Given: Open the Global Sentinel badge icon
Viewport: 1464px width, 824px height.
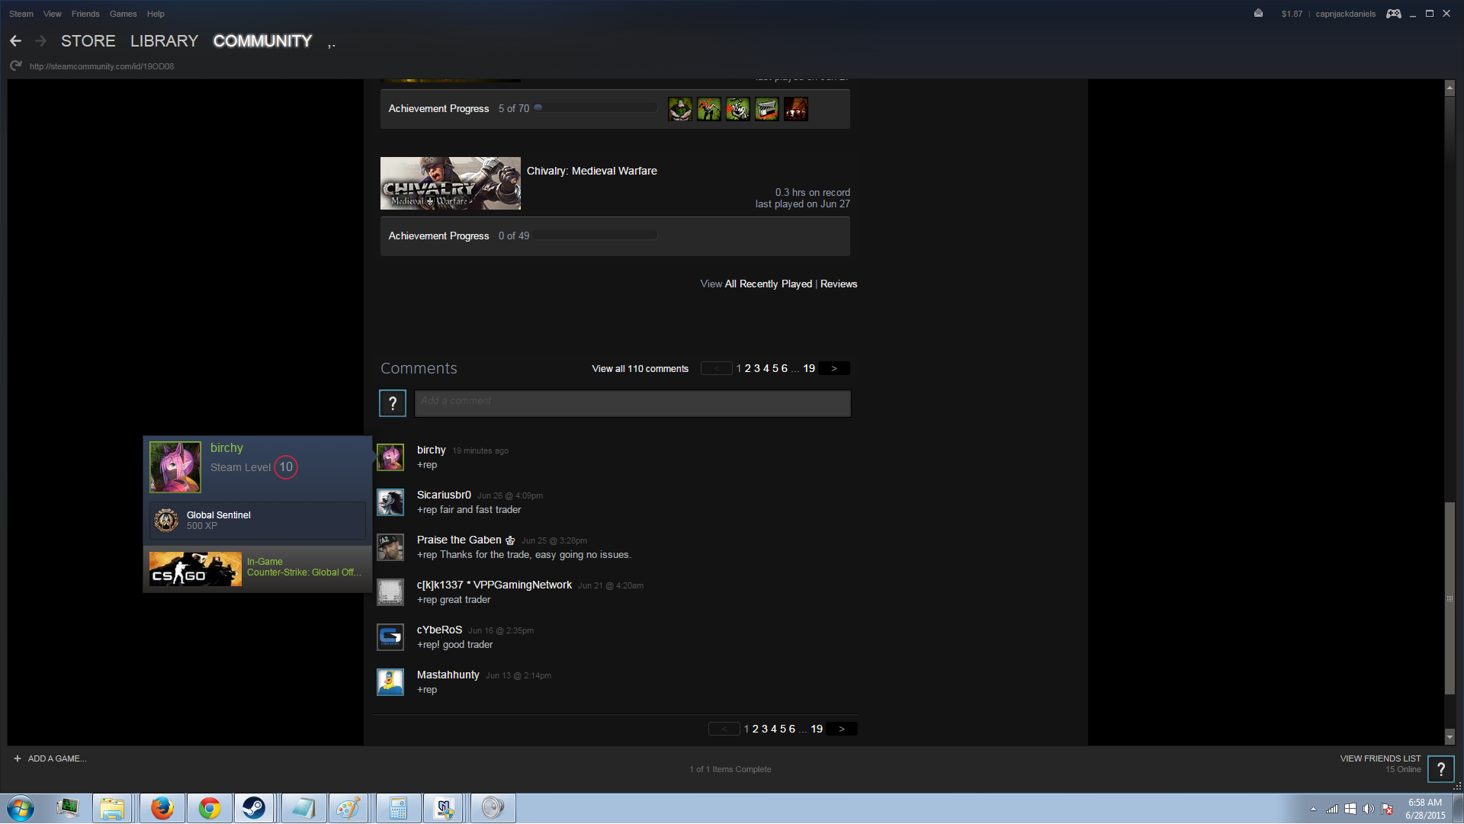Looking at the screenshot, I should pos(166,521).
